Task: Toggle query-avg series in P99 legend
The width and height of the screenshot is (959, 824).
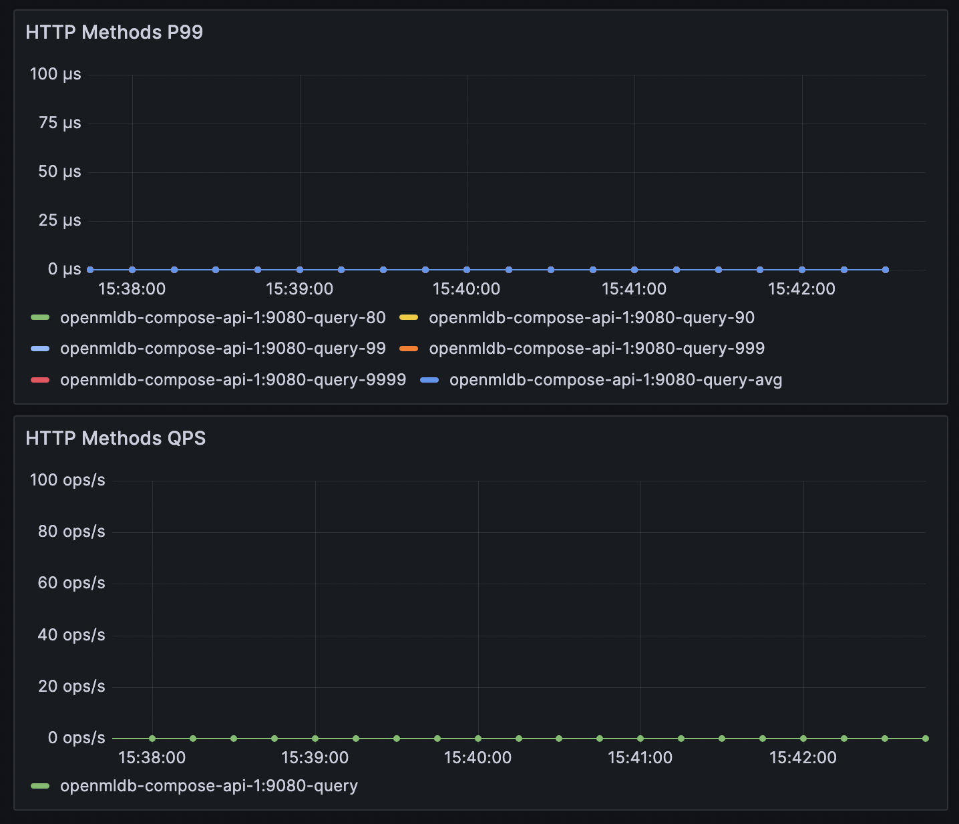Action: tap(616, 379)
